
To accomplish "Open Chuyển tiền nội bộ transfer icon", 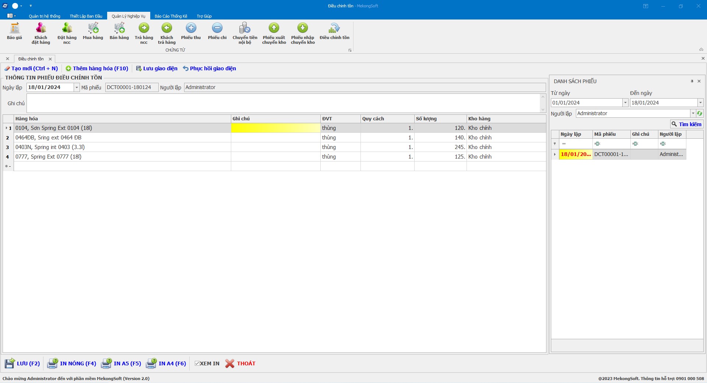I will tap(245, 33).
